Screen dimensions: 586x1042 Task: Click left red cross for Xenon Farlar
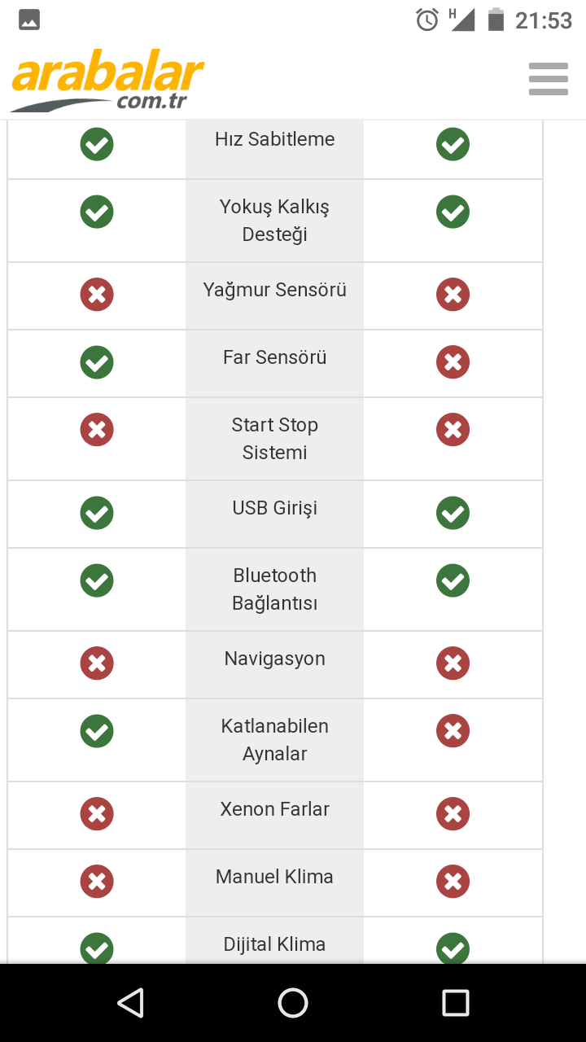coord(97,814)
